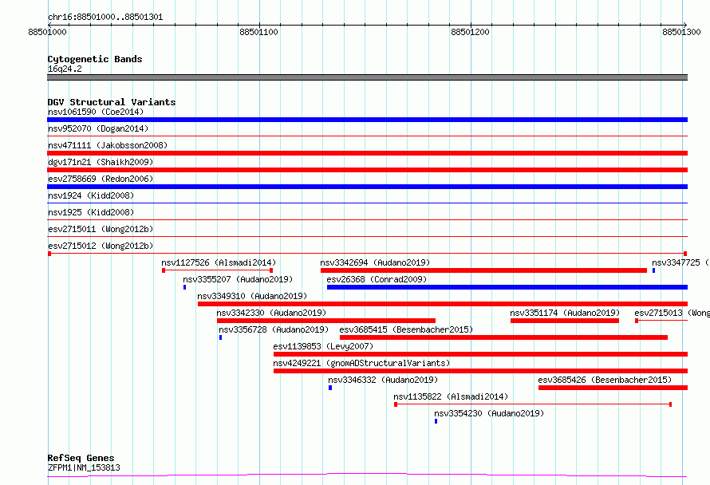
Task: Click the thin red line under nsv1135822
Action: [x=533, y=404]
